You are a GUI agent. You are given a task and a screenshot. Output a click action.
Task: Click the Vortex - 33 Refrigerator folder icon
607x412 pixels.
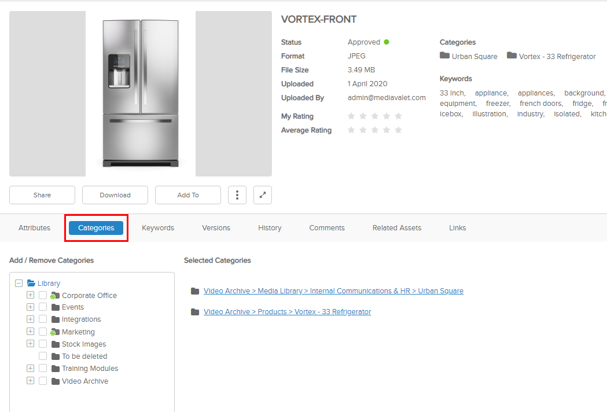tap(512, 56)
